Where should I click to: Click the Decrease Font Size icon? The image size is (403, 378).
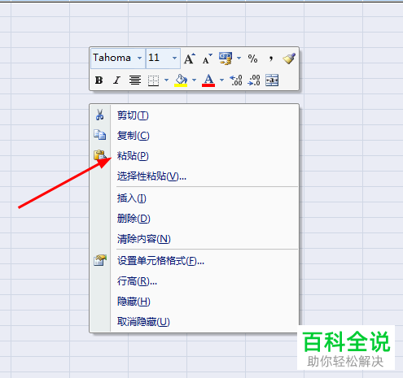208,59
